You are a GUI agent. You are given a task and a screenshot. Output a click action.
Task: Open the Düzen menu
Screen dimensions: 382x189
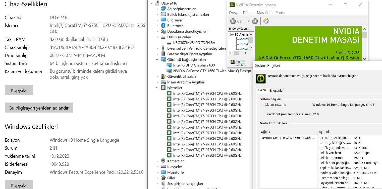tap(248, 13)
